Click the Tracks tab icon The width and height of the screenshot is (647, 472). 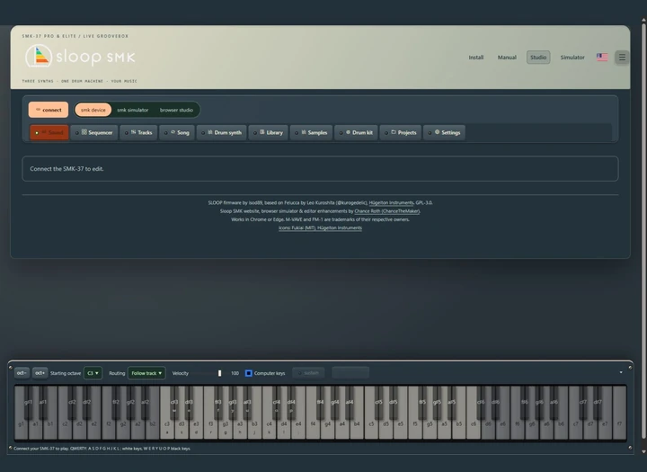click(x=133, y=132)
